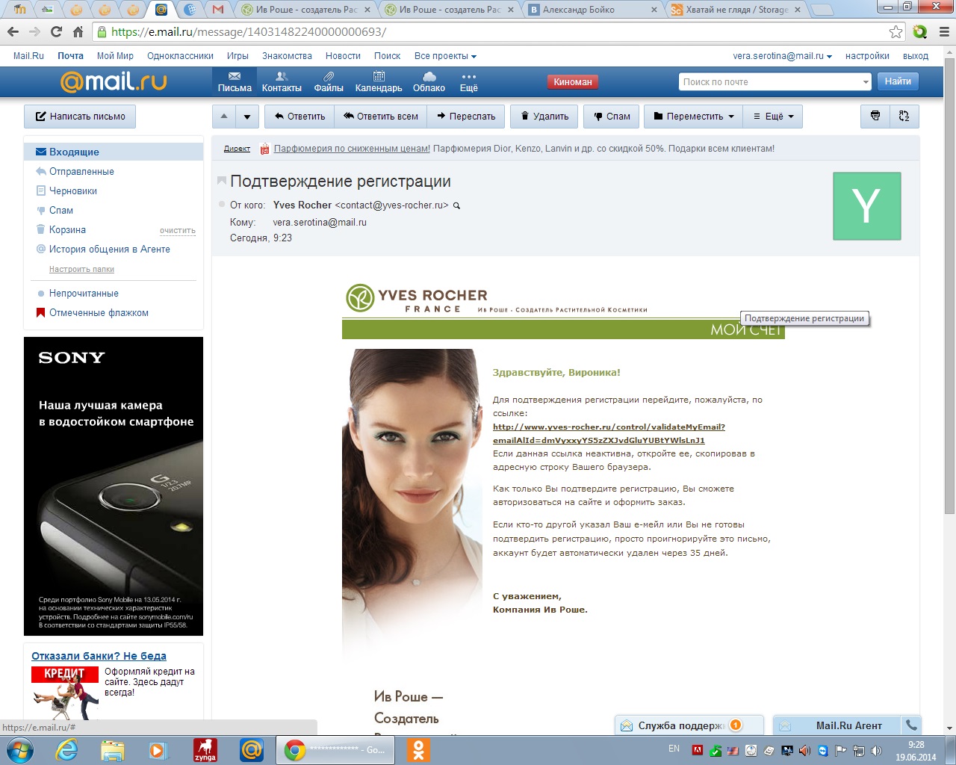Open sidebar Спам folder
Viewport: 956px width, 765px height.
[61, 210]
